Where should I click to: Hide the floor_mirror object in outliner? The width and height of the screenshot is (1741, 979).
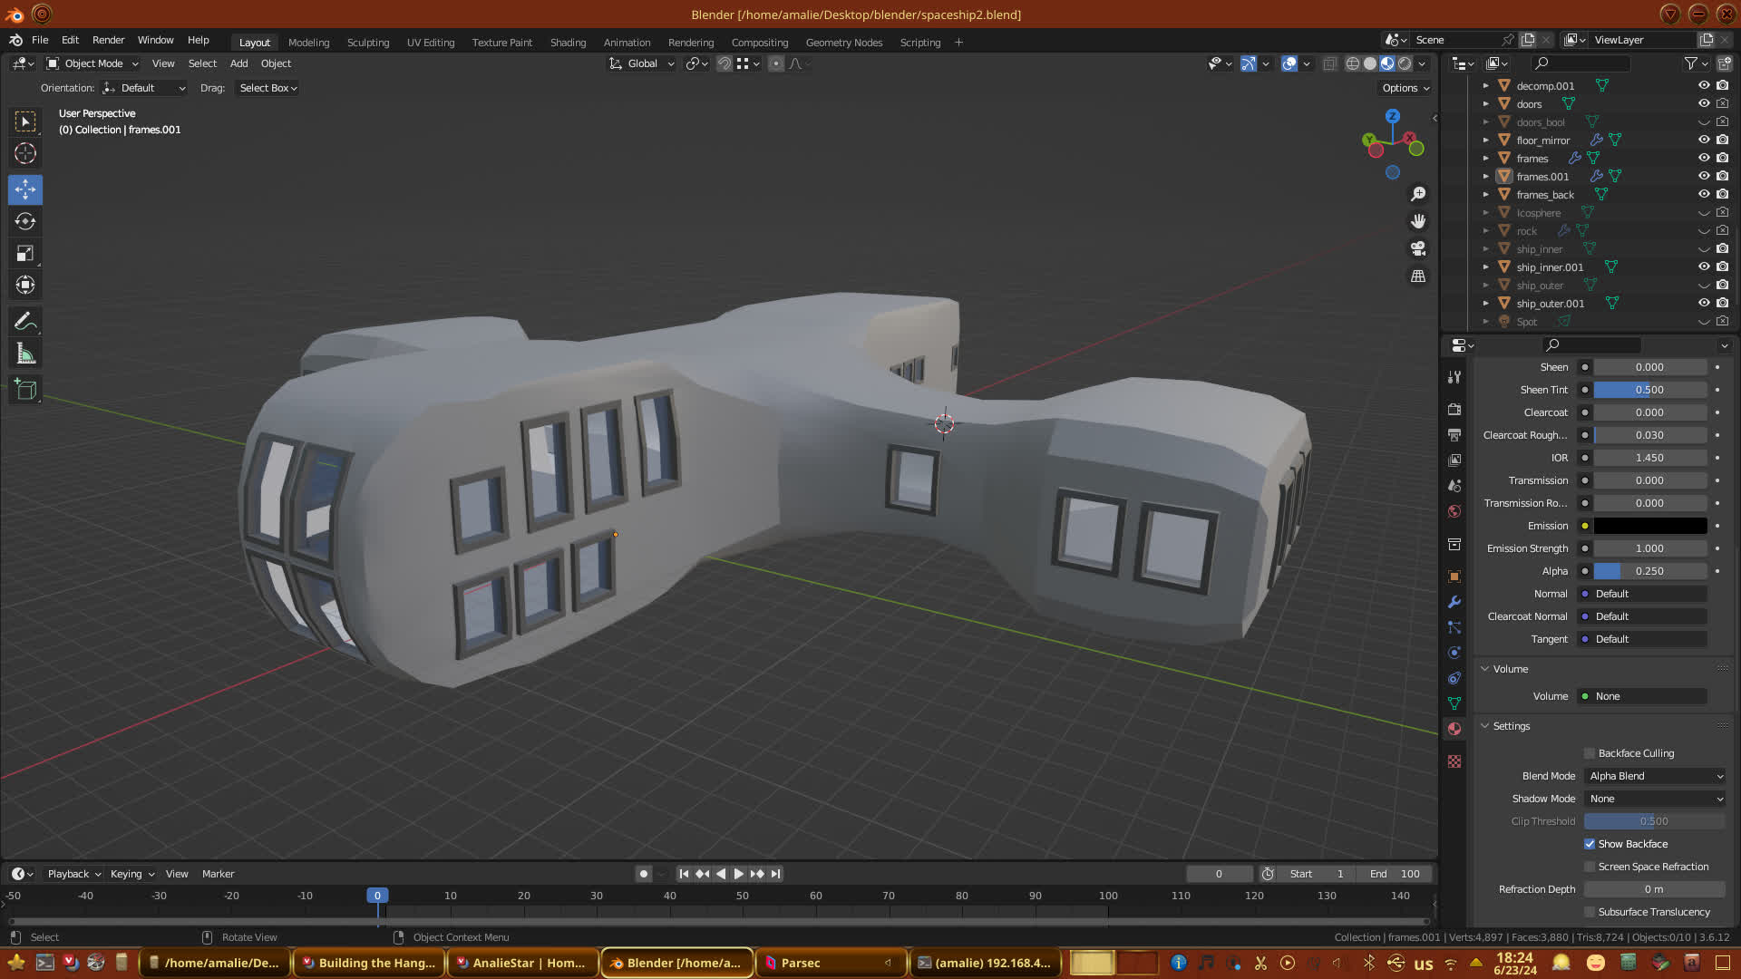(1704, 140)
